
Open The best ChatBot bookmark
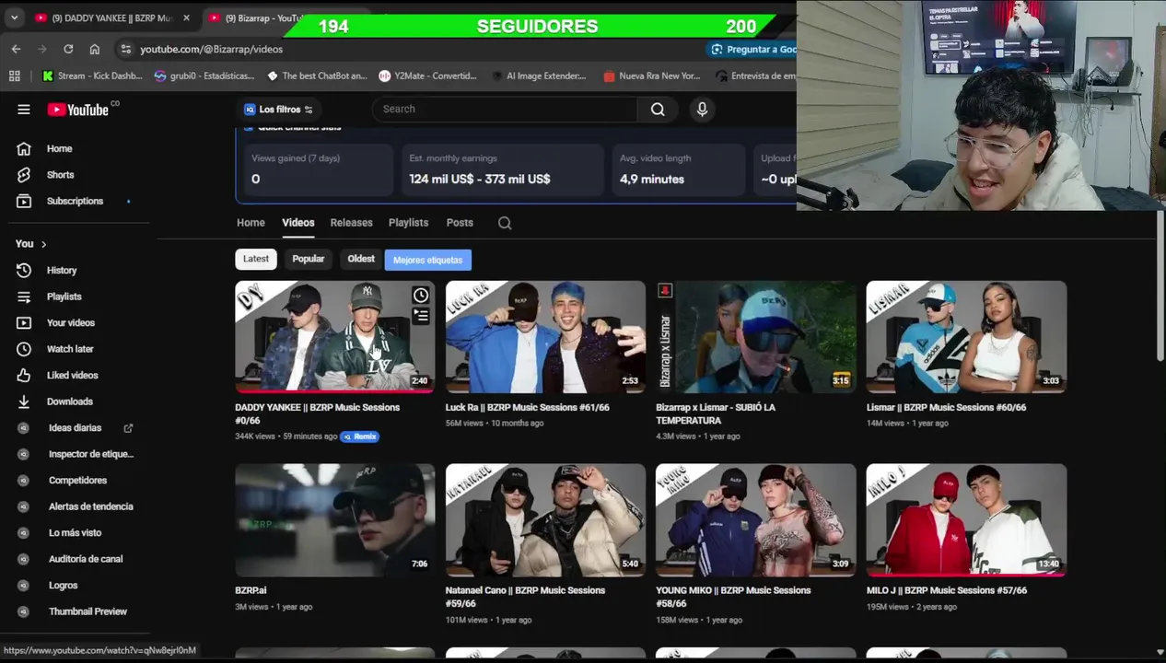[317, 76]
